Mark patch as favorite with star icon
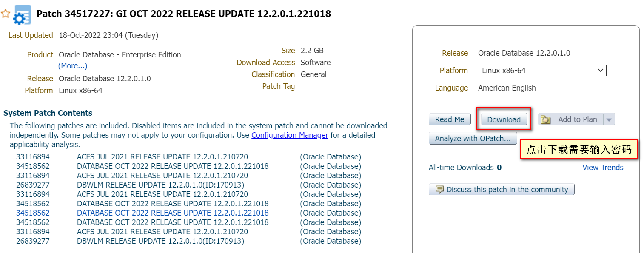 pos(6,14)
